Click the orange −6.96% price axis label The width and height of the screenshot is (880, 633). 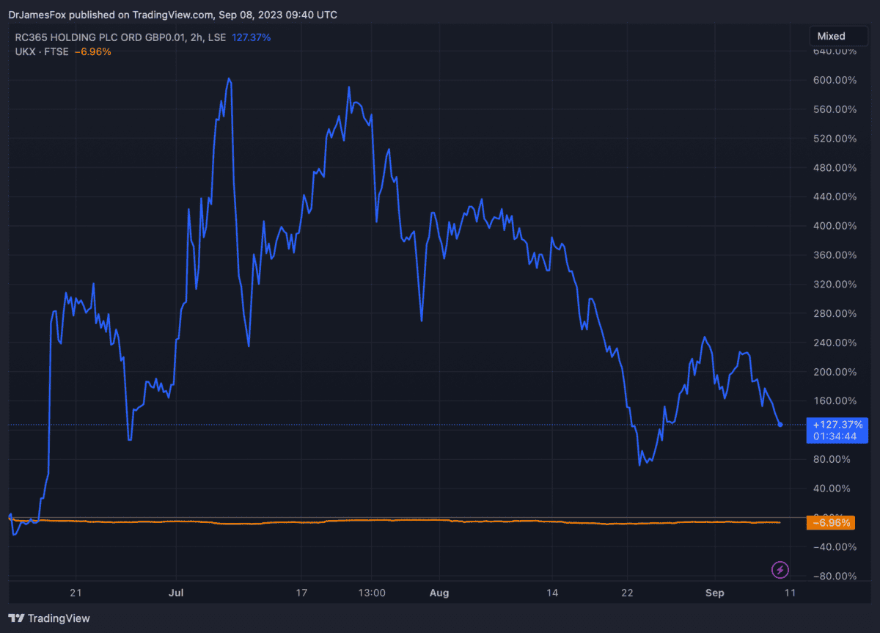pyautogui.click(x=830, y=523)
